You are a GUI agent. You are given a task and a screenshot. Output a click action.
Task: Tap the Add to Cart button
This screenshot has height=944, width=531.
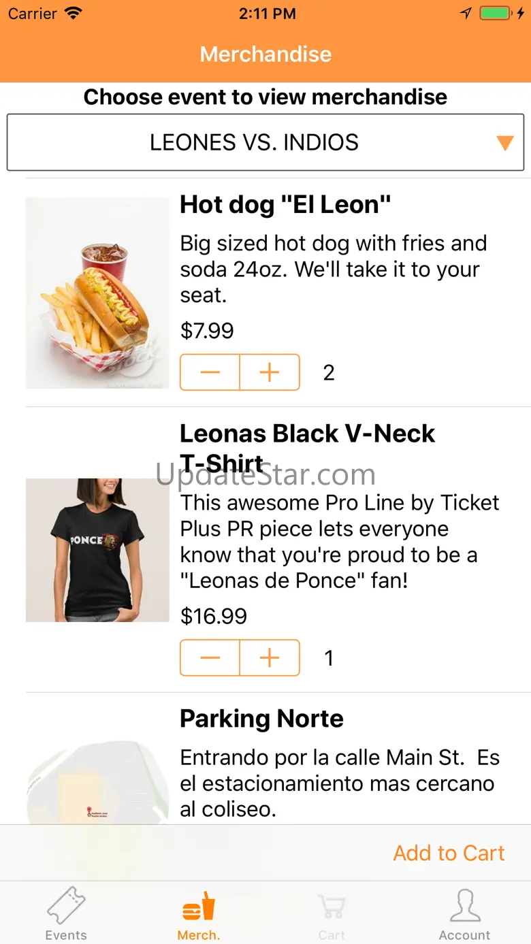tap(449, 853)
